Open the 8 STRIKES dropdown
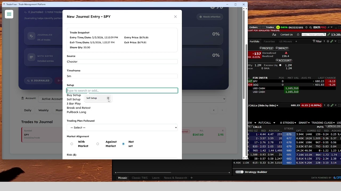 [x=288, y=123]
